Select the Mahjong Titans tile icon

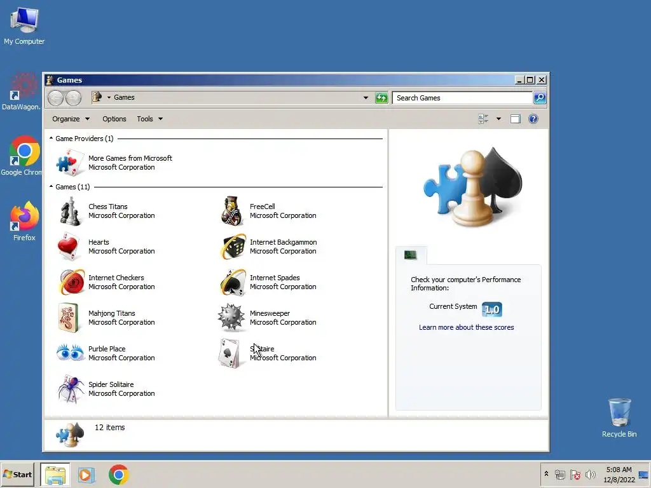coord(68,318)
